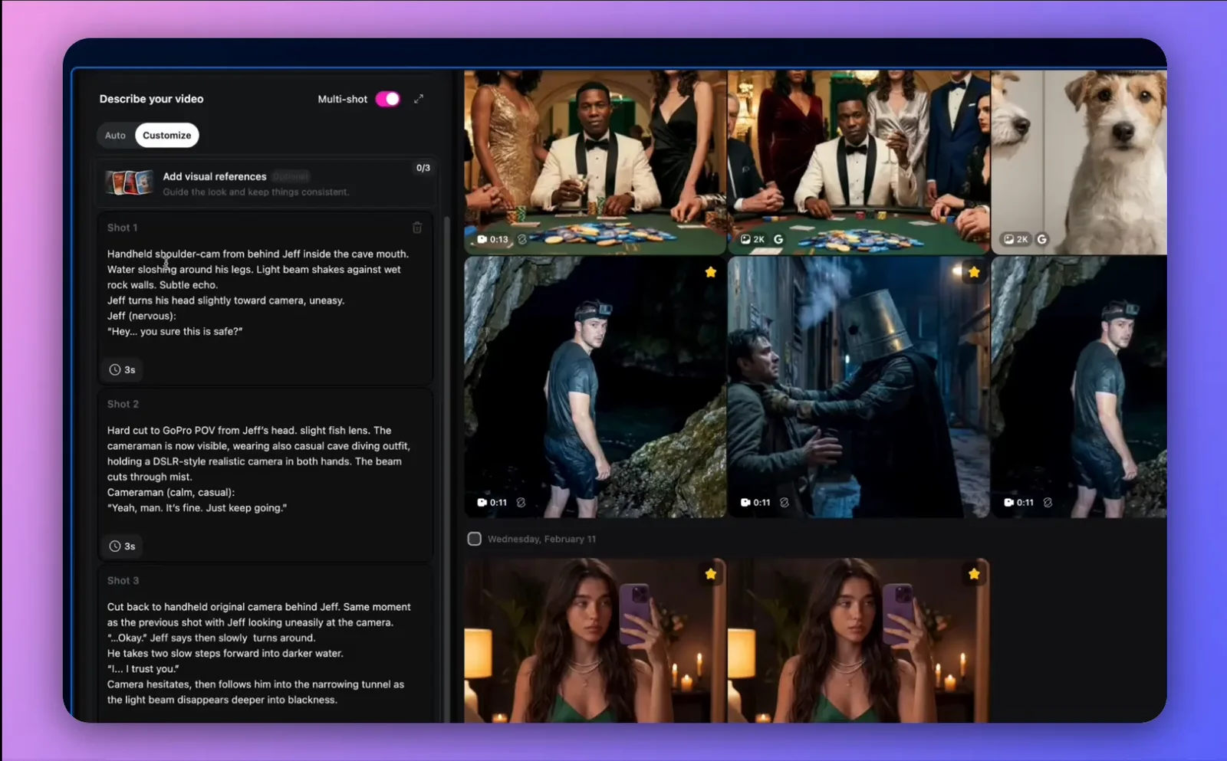This screenshot has height=761, width=1227.
Task: Click the G icon on the dog image
Action: (x=1041, y=239)
